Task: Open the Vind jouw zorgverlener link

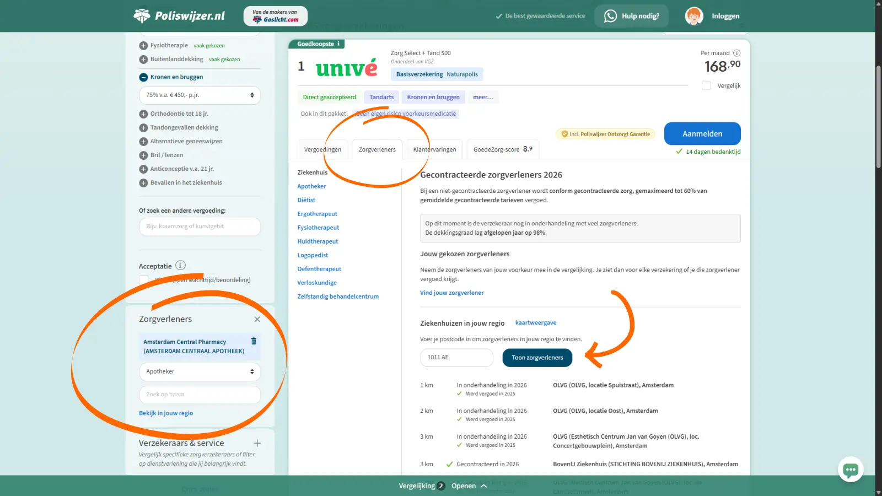Action: click(x=452, y=293)
